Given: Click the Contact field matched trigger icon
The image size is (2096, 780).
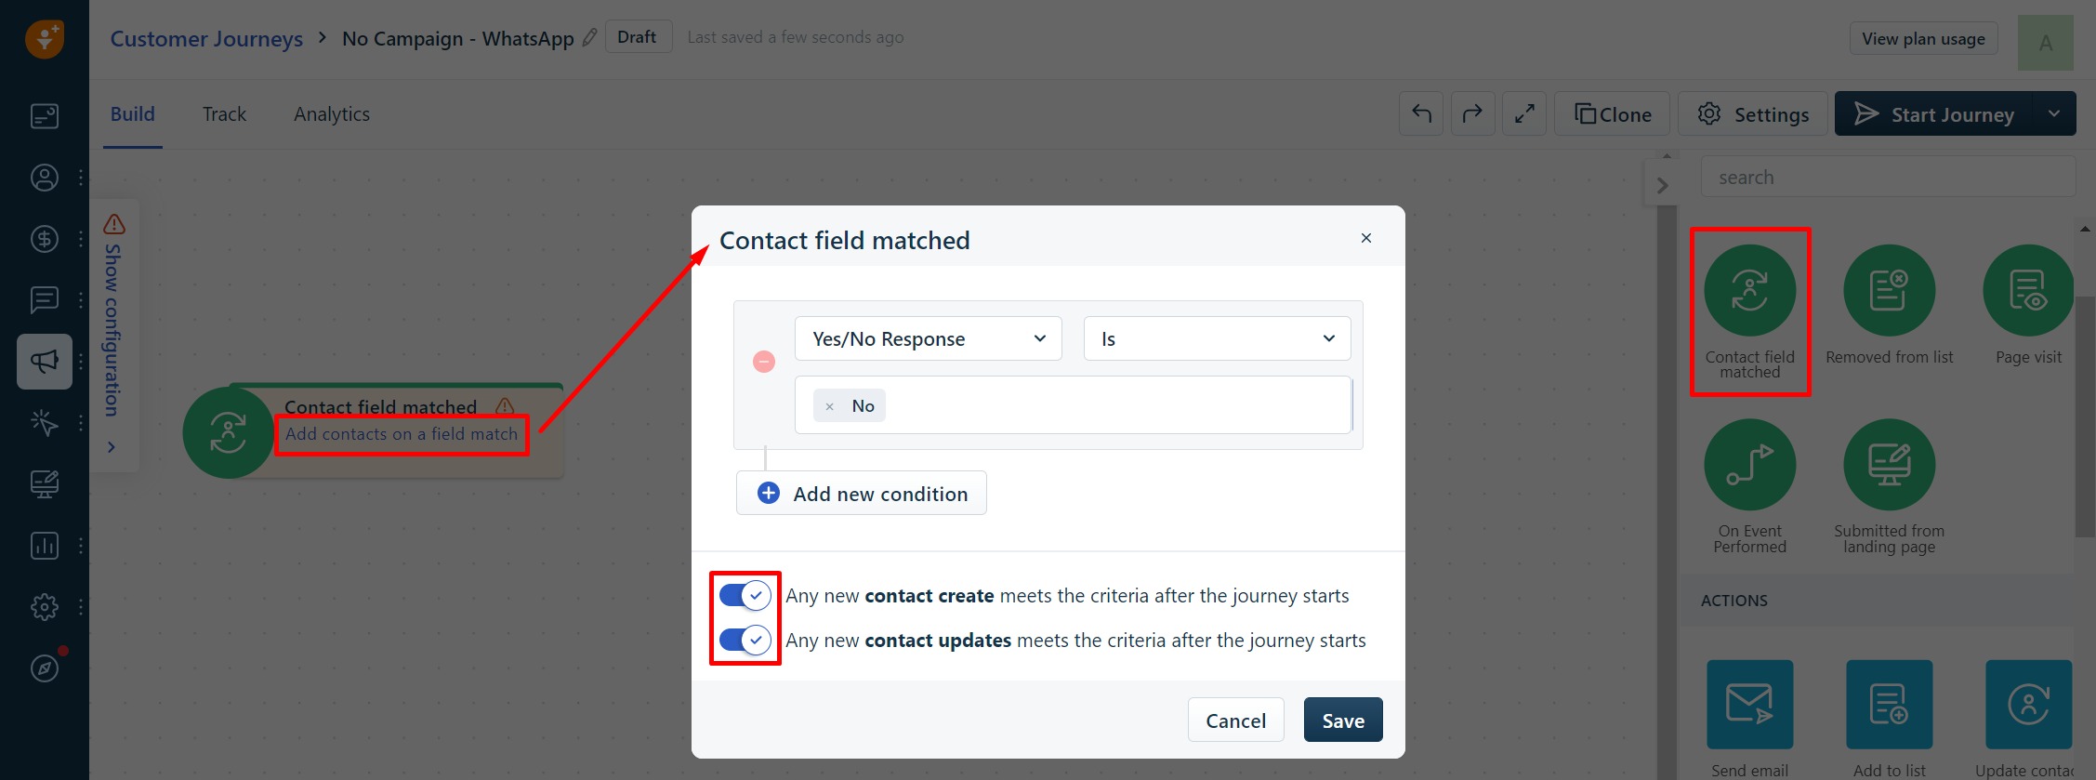Looking at the screenshot, I should pyautogui.click(x=1749, y=291).
